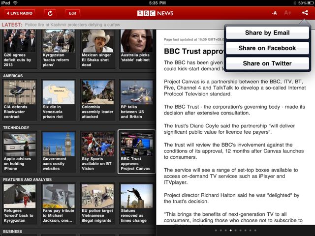The image size is (315, 236).
Task: Click the Americas section heading
Action: pos(13,76)
